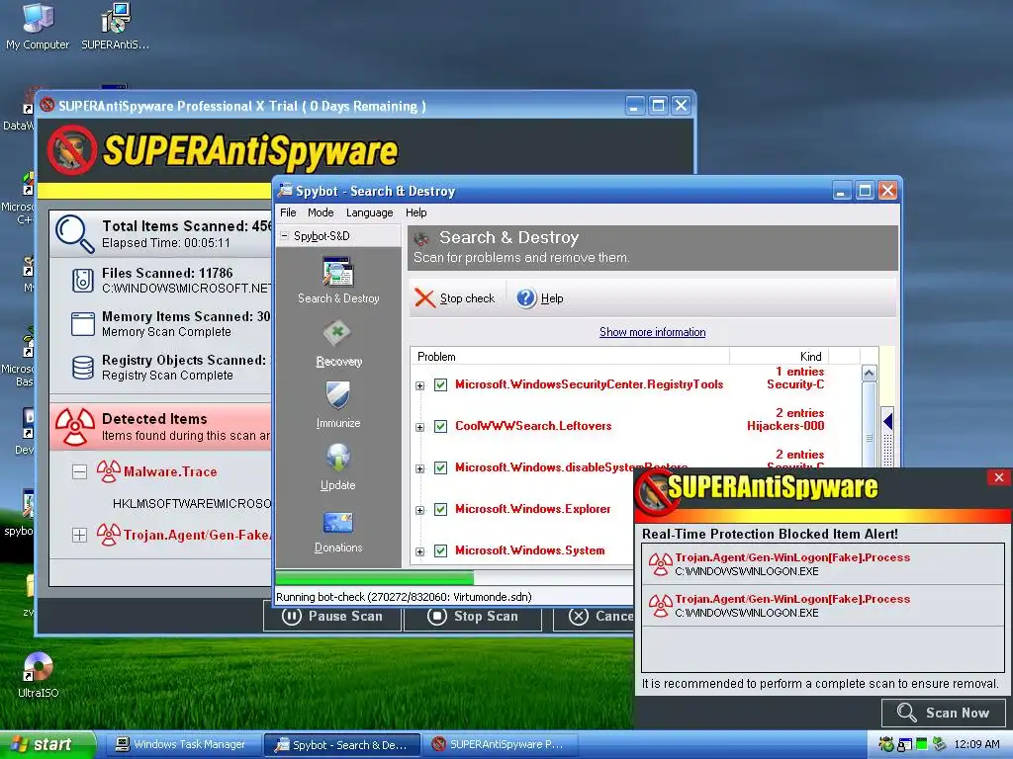Click the SUPERAntiSpyware tray icon in system tray
The image size is (1013, 759).
tap(886, 744)
